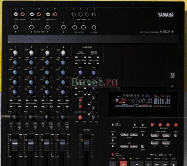Click MIC/LINE INPUT jack 1
The width and height of the screenshot is (187, 166).
tap(15, 27)
